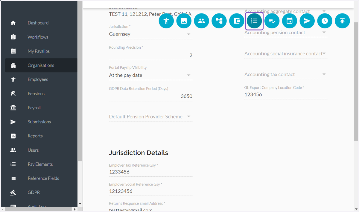Click the Payroll bank icon
This screenshot has width=359, height=212.
click(x=13, y=108)
